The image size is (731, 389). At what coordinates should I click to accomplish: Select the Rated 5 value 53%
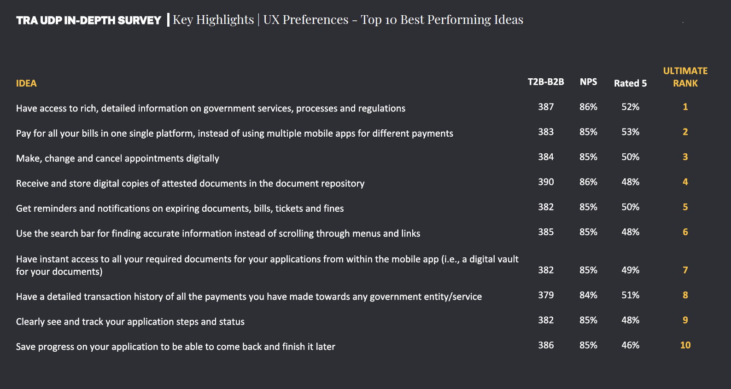pos(630,132)
